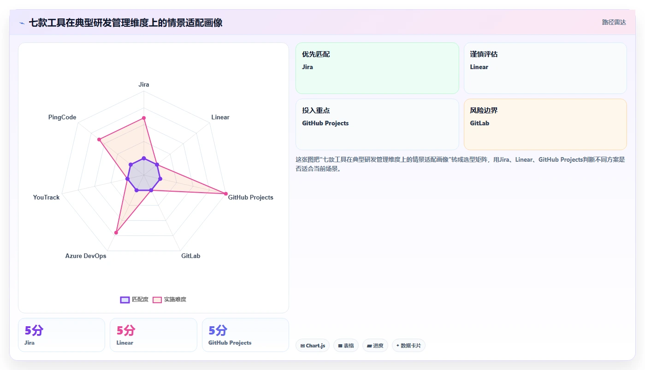
Task: Click the 5分 Linear stat card
Action: coord(153,335)
